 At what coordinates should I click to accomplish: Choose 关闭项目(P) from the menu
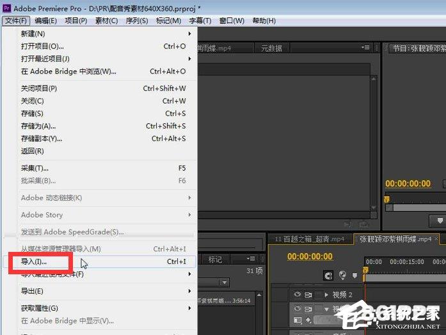pos(100,88)
